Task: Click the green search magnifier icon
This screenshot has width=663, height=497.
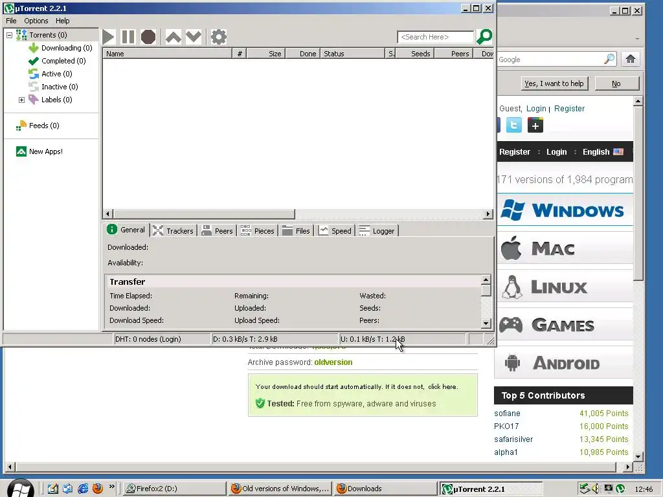Action: click(x=484, y=37)
